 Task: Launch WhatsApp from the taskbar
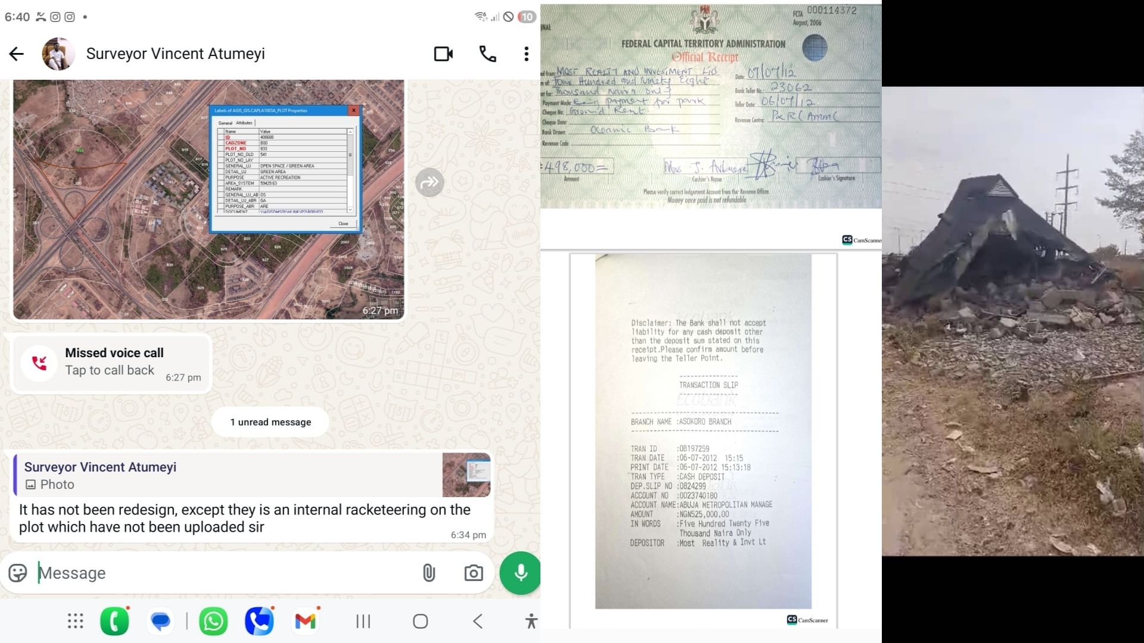coord(213,622)
